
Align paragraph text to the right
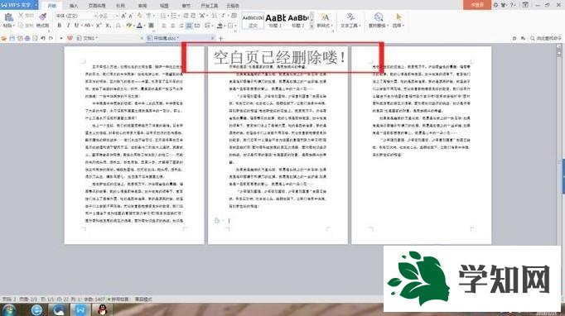pyautogui.click(x=181, y=26)
